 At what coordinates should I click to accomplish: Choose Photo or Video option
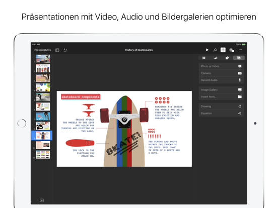coord(221,66)
